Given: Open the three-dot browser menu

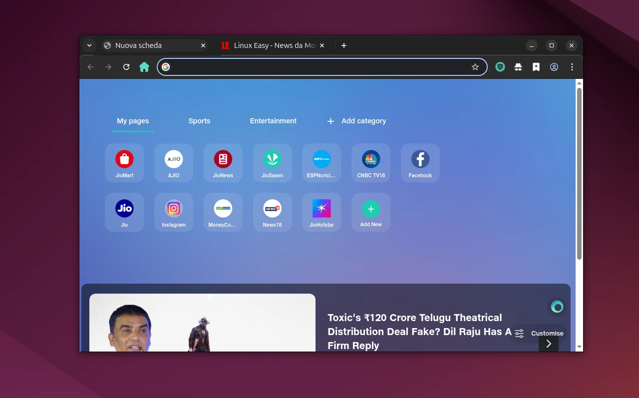Looking at the screenshot, I should tap(572, 66).
